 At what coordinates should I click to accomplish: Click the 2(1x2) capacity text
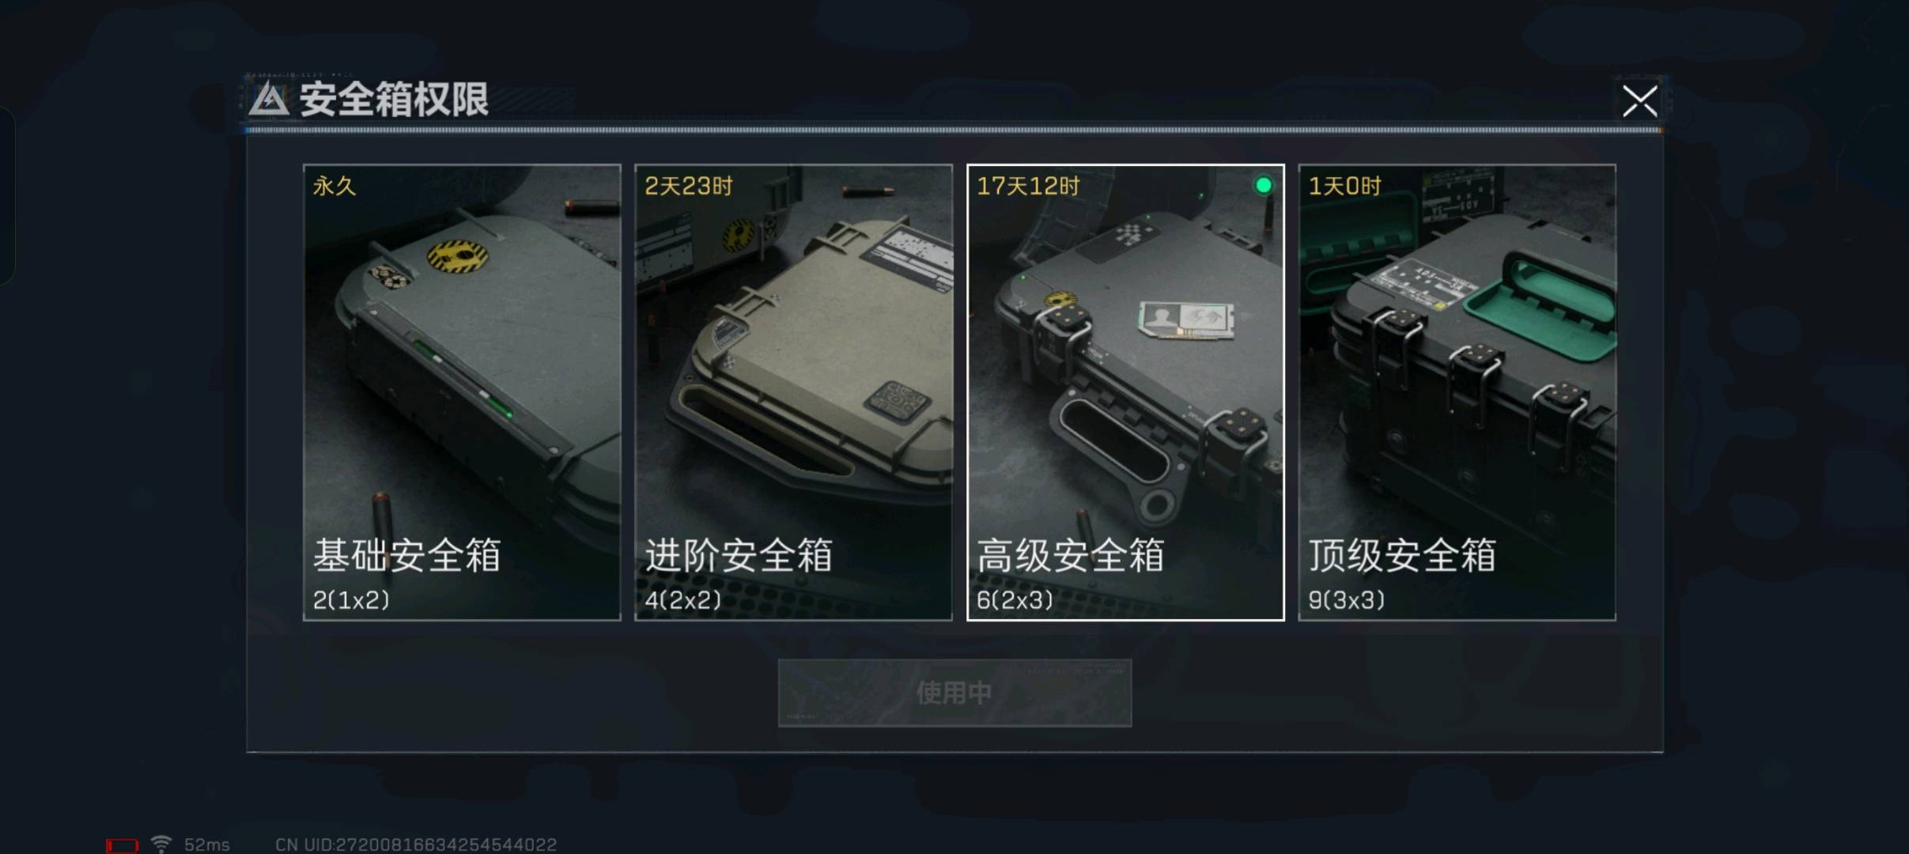pyautogui.click(x=351, y=600)
